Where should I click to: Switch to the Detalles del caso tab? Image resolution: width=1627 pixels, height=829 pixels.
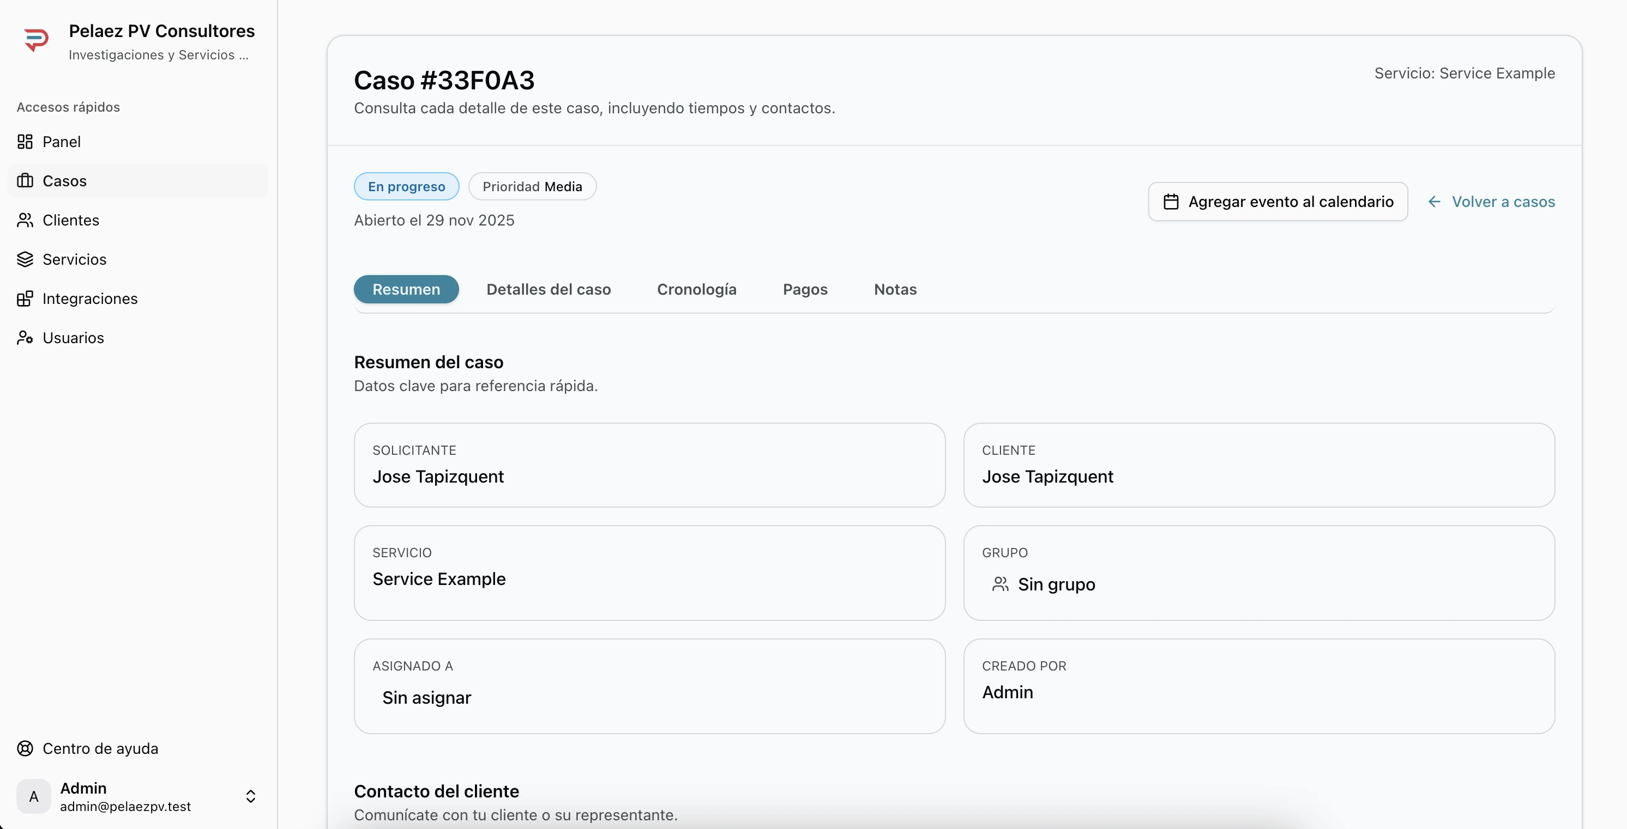pyautogui.click(x=548, y=290)
